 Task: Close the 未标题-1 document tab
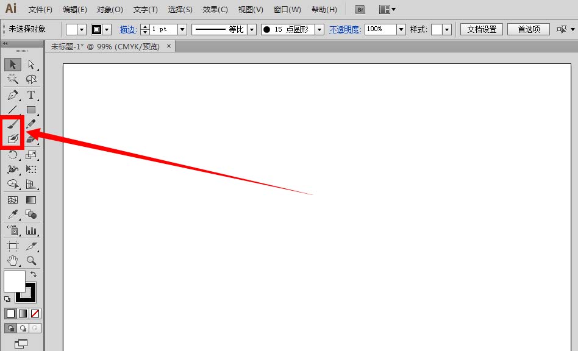point(169,46)
